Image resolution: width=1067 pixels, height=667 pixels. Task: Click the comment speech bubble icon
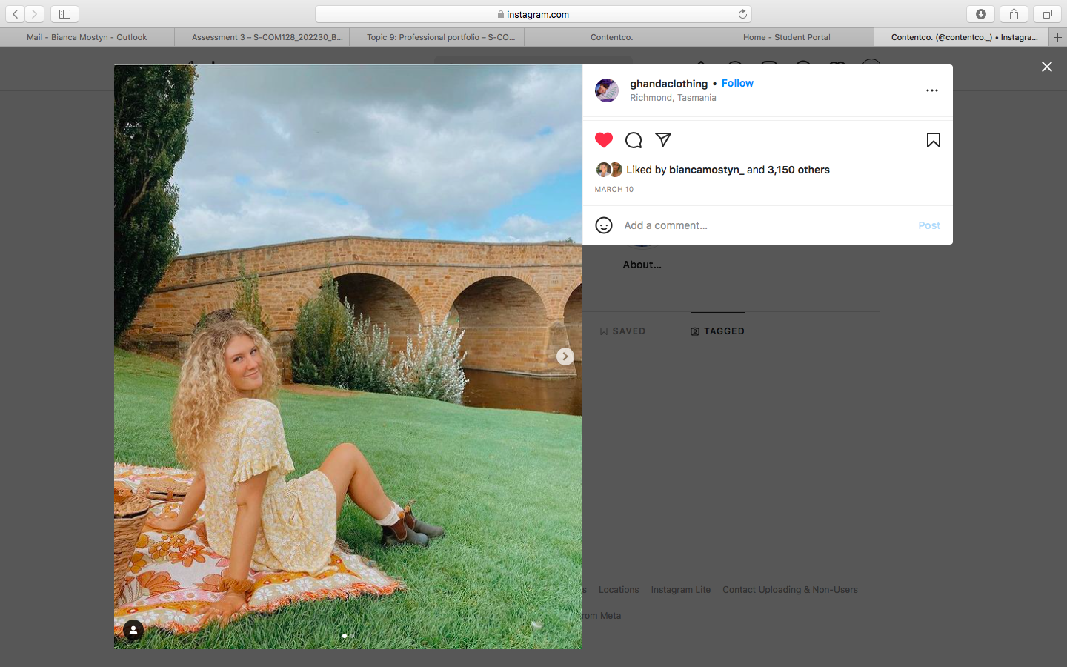(634, 140)
